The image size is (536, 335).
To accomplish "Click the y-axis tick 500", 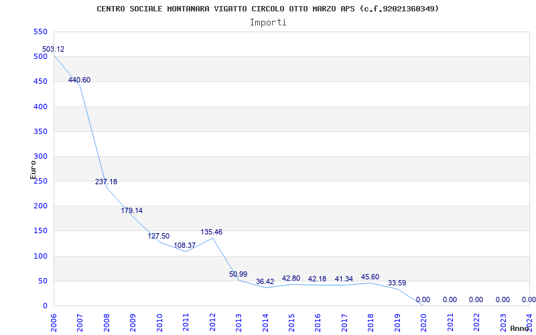I will click(x=40, y=57).
